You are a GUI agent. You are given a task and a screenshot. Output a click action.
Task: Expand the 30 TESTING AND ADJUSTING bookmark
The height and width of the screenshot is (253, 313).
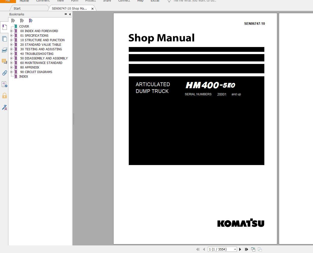coord(11,49)
